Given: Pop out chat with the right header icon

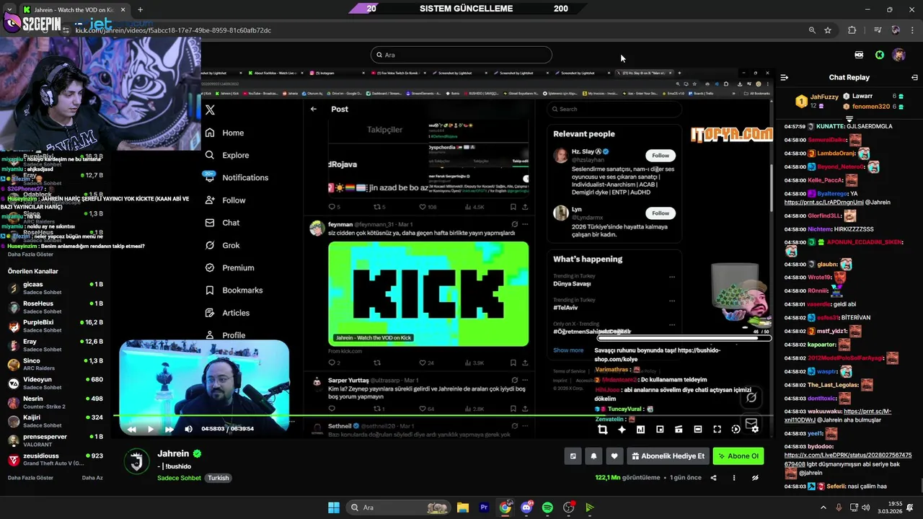Looking at the screenshot, I should point(914,77).
